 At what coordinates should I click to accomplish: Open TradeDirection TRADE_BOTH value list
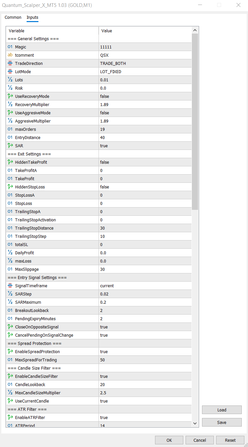pyautogui.click(x=145, y=64)
